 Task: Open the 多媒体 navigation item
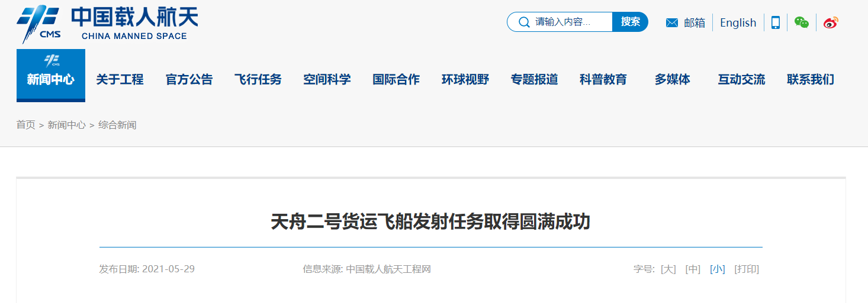pos(672,79)
